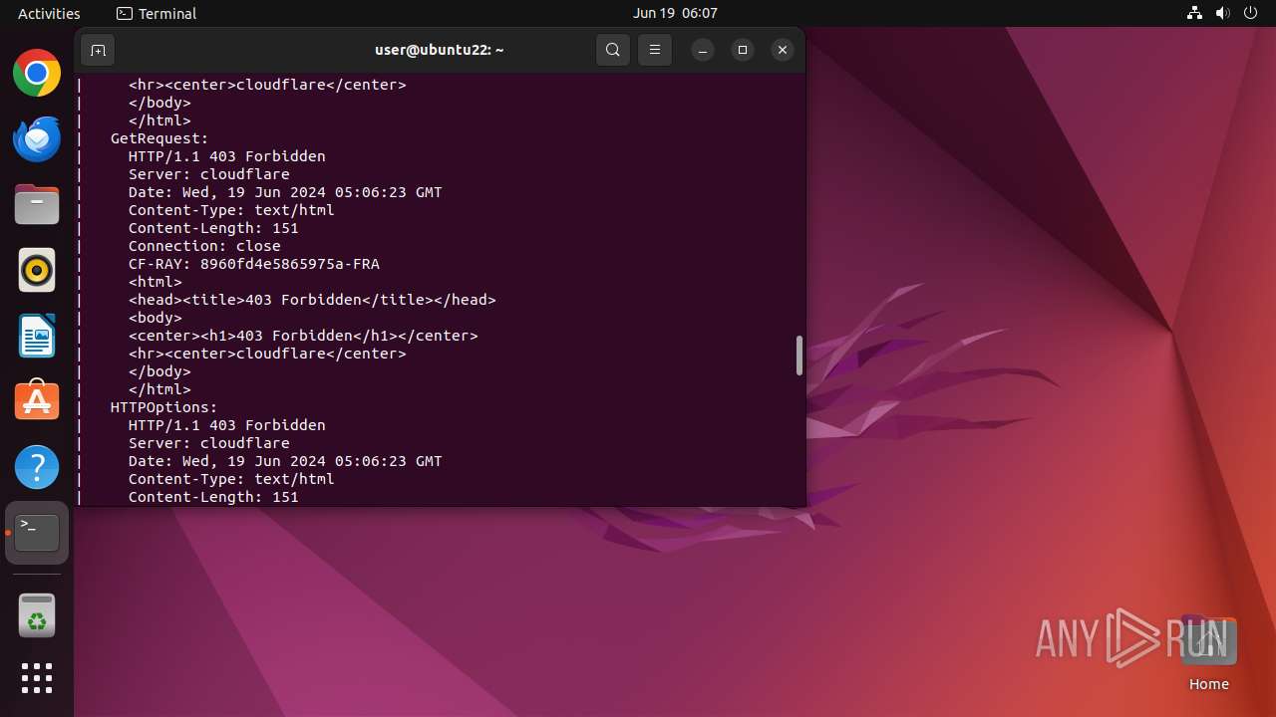Click the text HTTPOptions:

(163, 407)
